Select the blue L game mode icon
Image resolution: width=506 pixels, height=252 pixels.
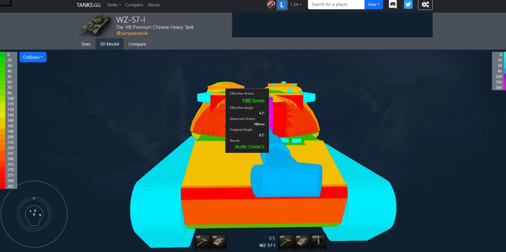point(282,5)
